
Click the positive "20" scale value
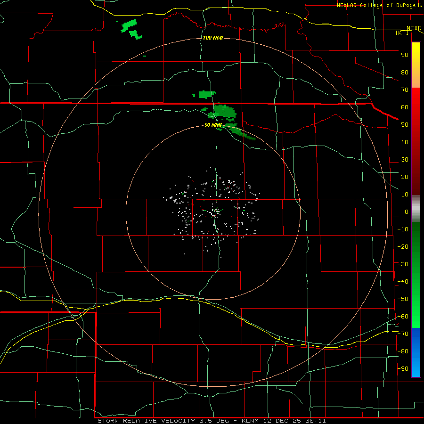[x=405, y=177]
